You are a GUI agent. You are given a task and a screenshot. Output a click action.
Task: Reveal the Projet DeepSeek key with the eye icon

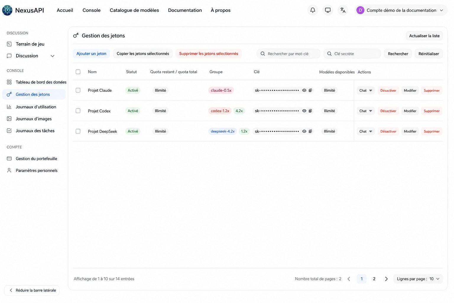click(304, 131)
